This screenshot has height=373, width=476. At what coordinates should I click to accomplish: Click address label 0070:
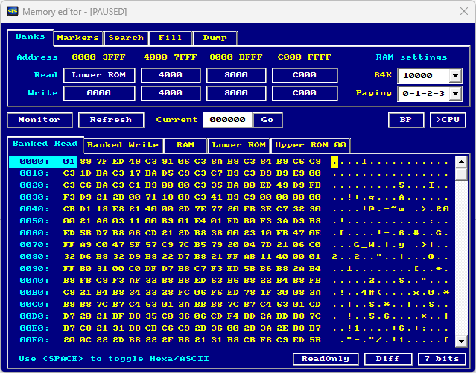point(34,245)
